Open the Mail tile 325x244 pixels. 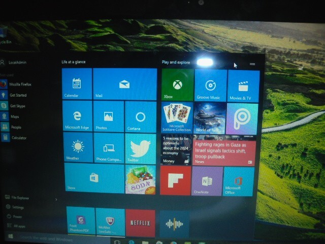[125, 84]
